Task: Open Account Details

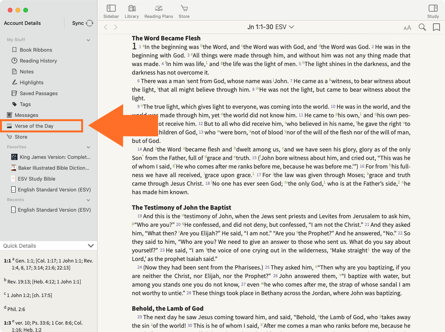Action: coord(23,23)
